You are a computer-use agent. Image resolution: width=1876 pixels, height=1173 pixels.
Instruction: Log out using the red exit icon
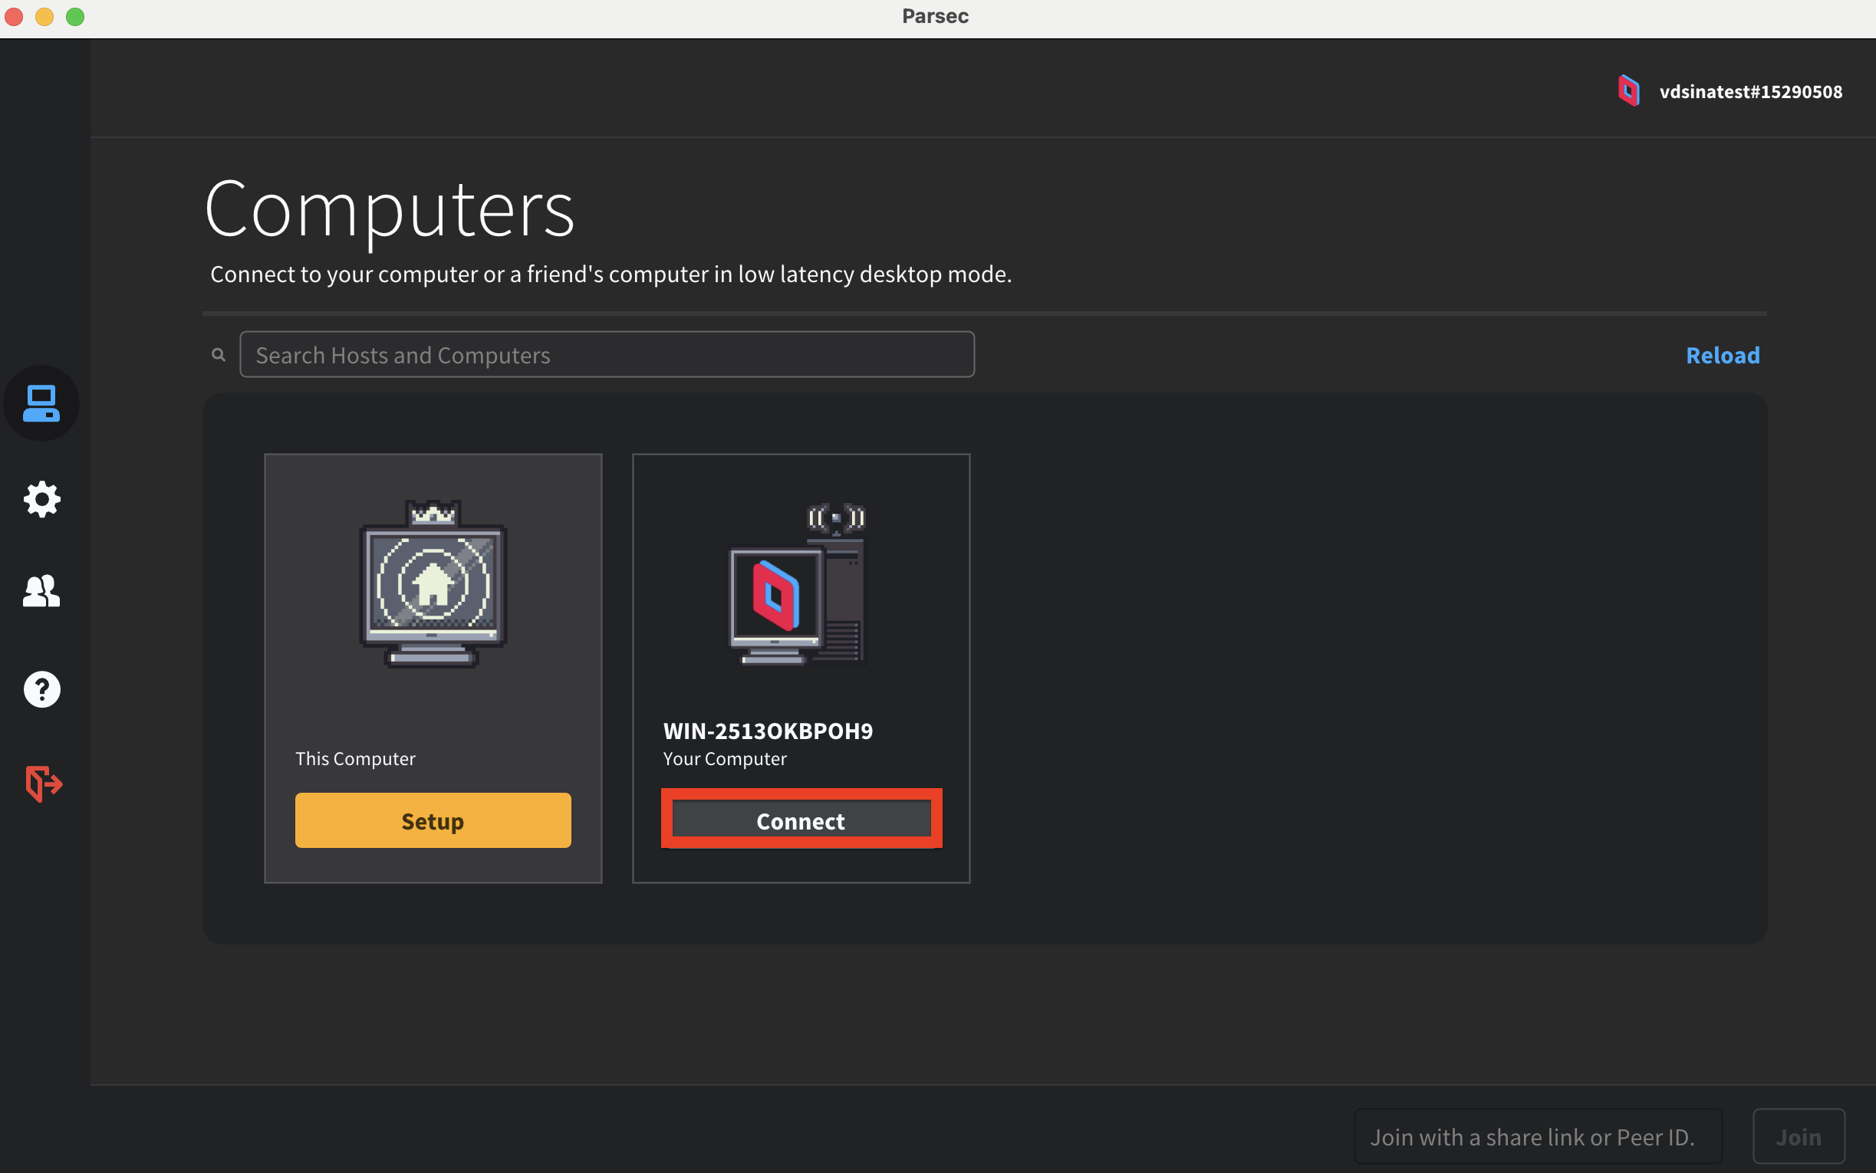pos(44,784)
